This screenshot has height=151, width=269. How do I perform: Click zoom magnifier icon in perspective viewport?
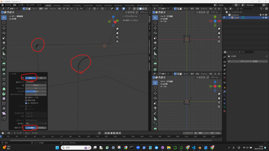coord(117,29)
